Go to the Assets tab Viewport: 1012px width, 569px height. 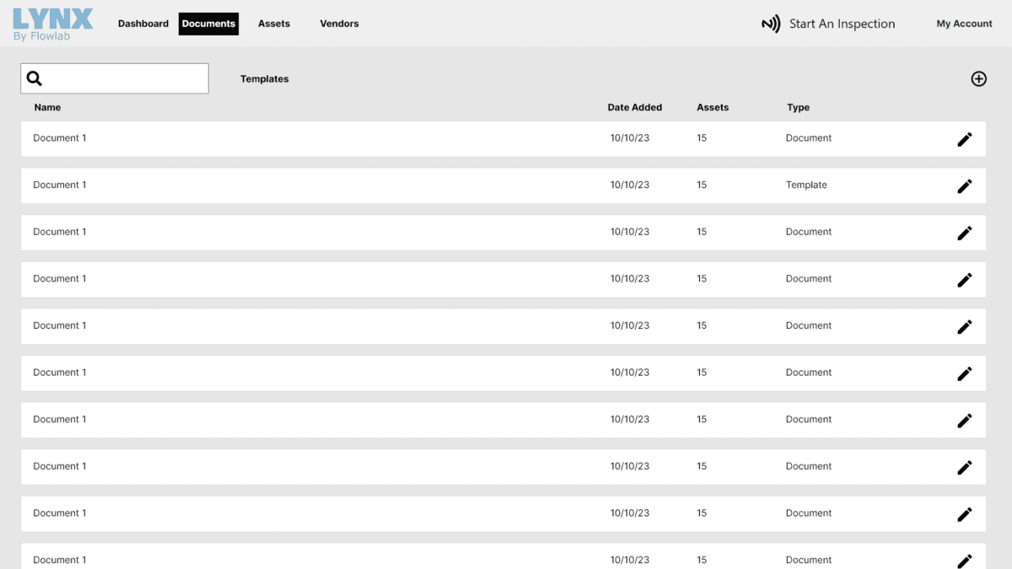coord(274,24)
